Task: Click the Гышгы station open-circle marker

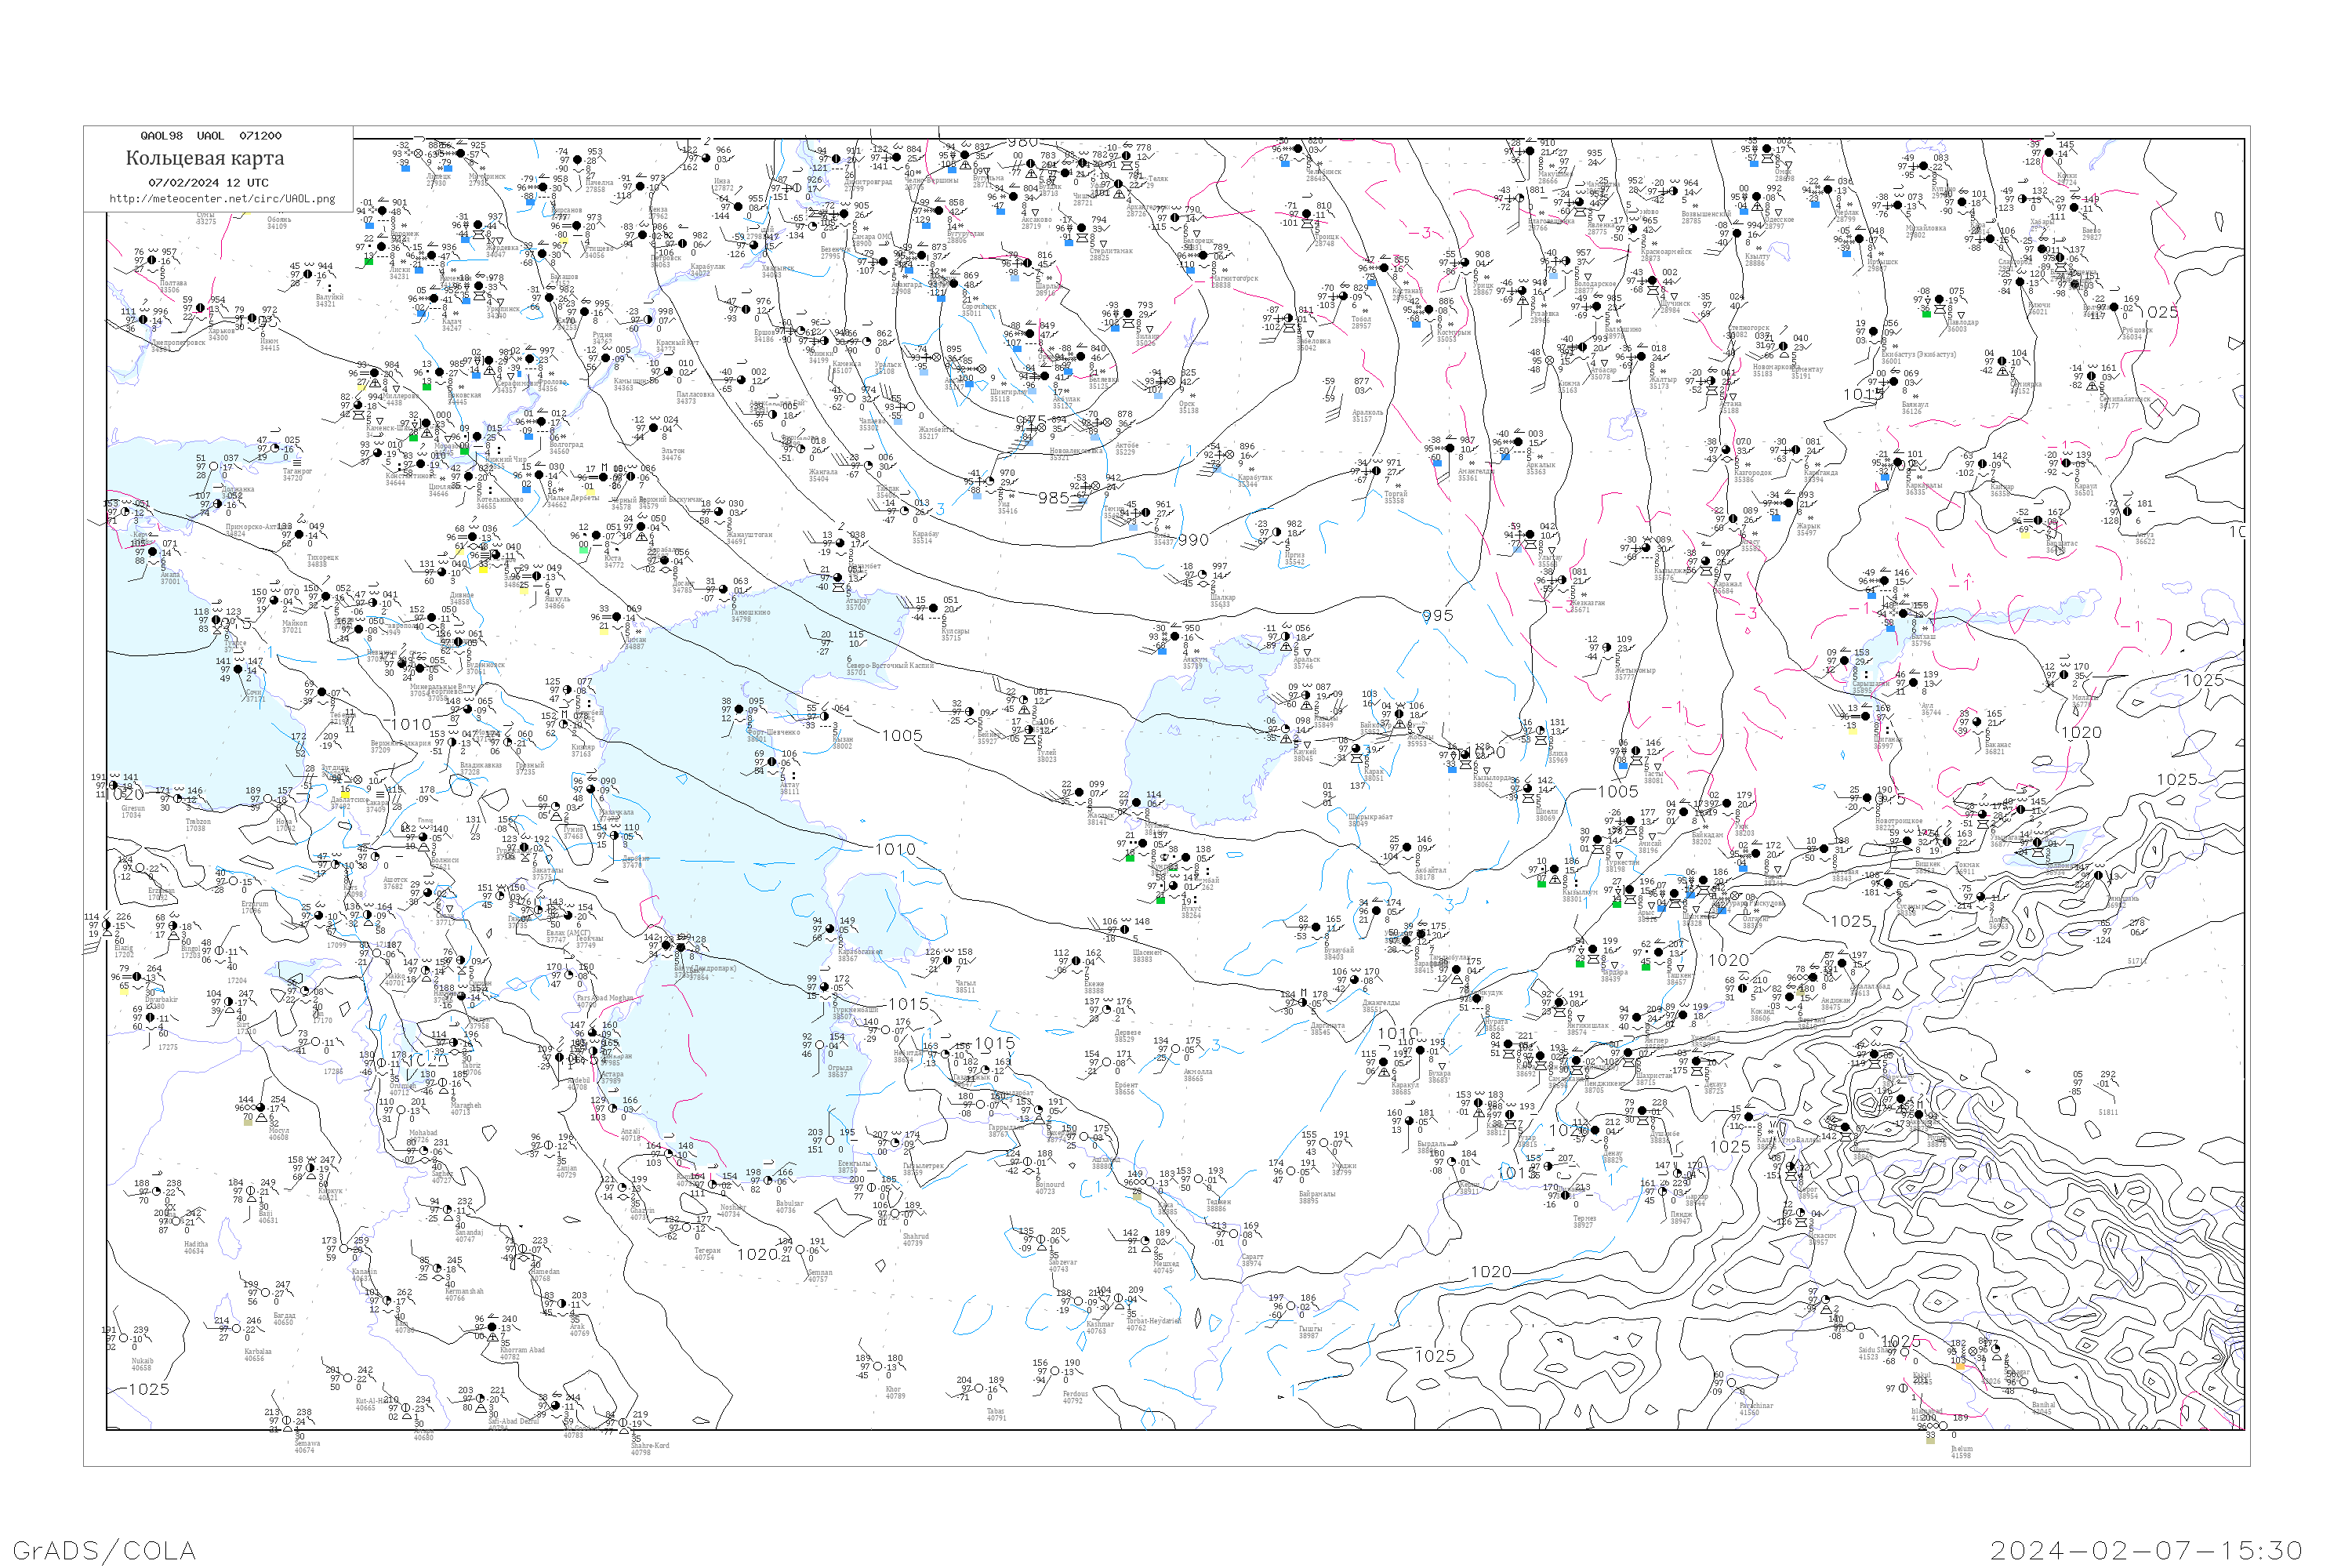Action: point(1291,1307)
